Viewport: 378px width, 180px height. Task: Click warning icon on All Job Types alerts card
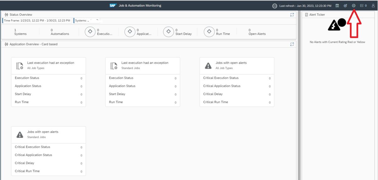click(x=208, y=66)
